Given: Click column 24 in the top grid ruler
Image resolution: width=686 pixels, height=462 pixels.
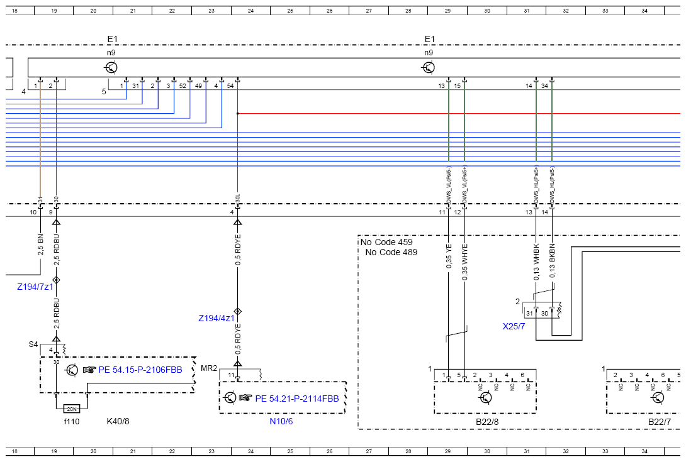Looking at the screenshot, I should pyautogui.click(x=250, y=11).
